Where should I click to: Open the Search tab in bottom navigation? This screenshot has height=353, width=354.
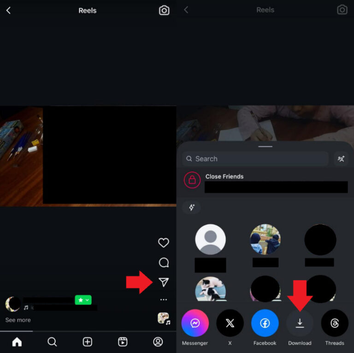pyautogui.click(x=52, y=342)
